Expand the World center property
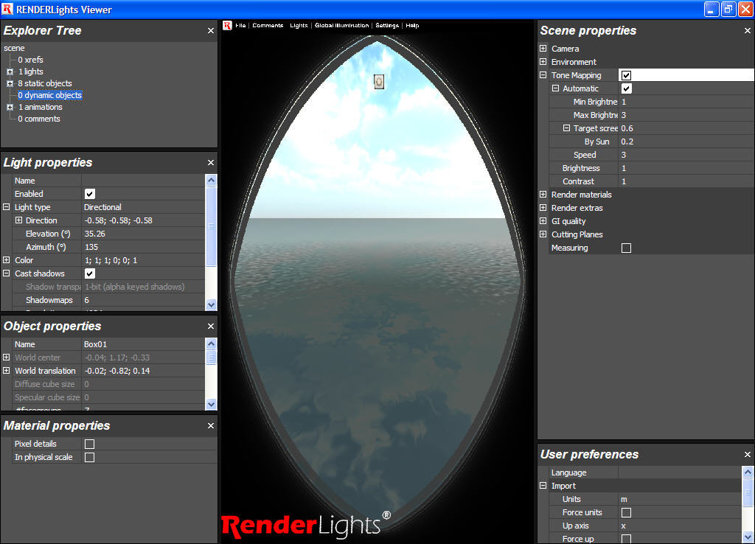The width and height of the screenshot is (755, 544). click(6, 358)
